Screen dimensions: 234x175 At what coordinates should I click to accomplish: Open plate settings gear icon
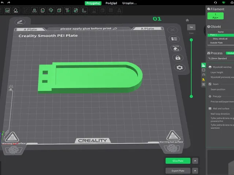180,67
